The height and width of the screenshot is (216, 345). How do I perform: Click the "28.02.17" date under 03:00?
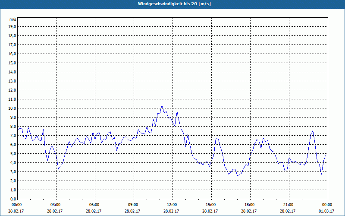tap(55, 211)
